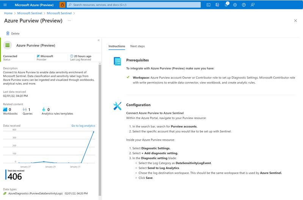Screen dimensions: 303x200
Task: Switch to the Next steps tab
Action: tap(137, 46)
